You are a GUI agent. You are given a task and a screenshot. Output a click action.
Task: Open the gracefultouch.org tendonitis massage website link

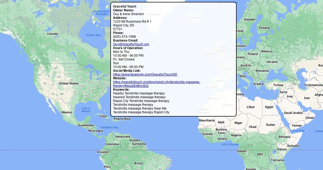click(x=156, y=82)
